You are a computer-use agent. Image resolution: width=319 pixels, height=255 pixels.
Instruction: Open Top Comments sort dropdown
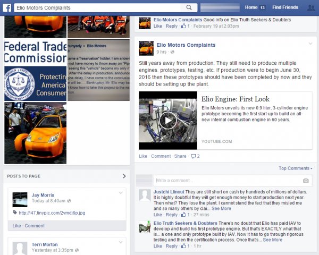296,168
